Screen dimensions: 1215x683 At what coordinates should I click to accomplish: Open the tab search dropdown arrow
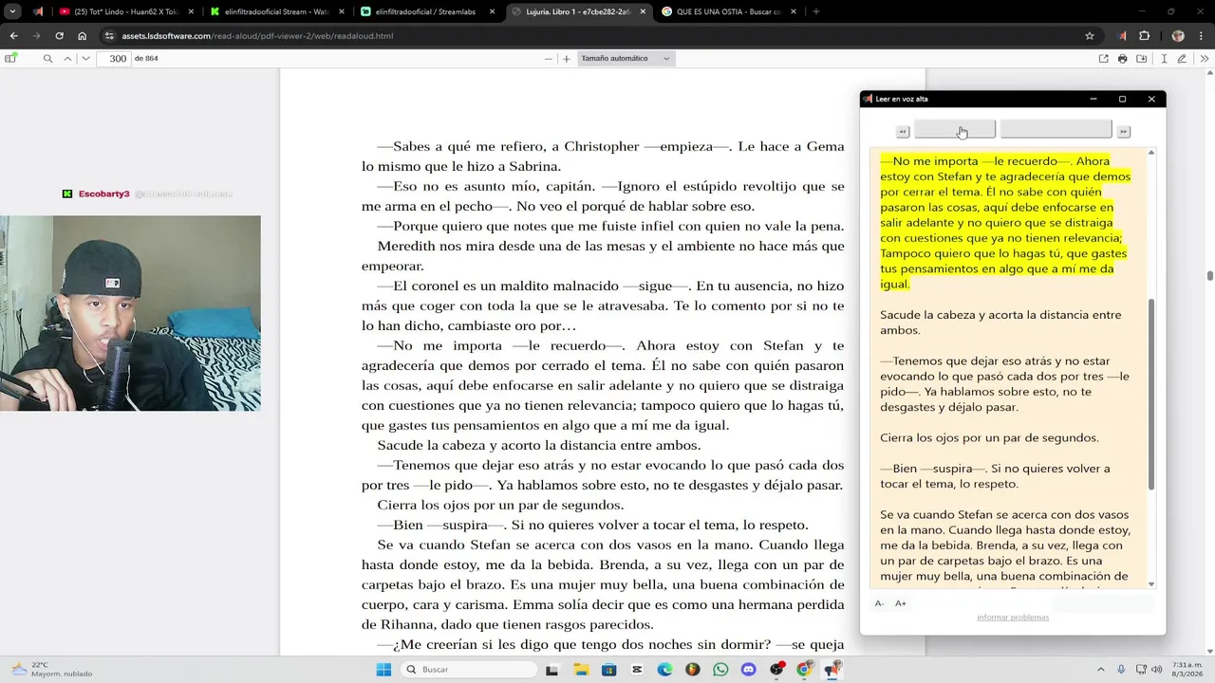12,11
